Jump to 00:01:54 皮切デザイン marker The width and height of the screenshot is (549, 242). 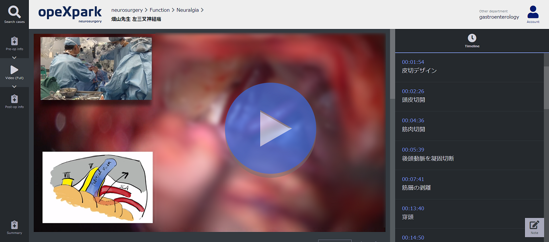[x=470, y=67]
